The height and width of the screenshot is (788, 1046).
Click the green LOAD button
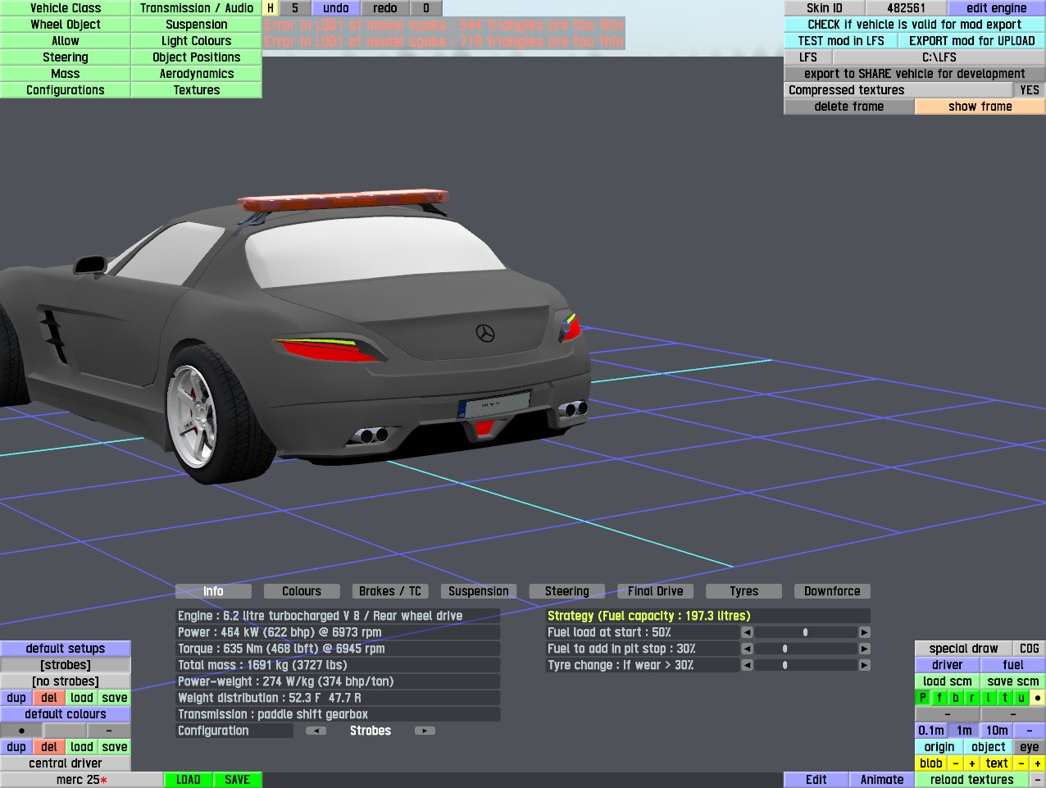189,780
